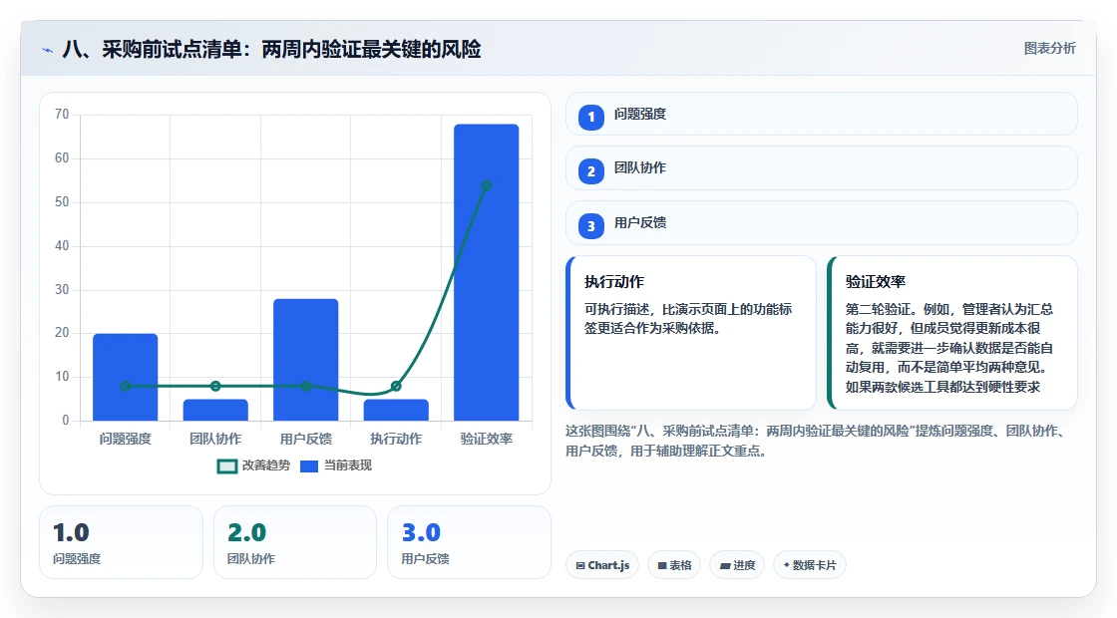Click the numbered badge 3 for 用户反馈
Image resolution: width=1117 pixels, height=618 pixels.
coord(590,225)
